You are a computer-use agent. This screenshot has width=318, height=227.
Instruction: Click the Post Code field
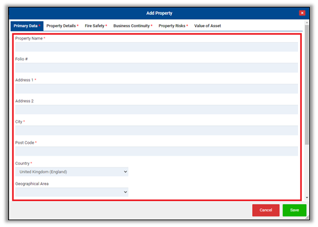[x=157, y=151]
